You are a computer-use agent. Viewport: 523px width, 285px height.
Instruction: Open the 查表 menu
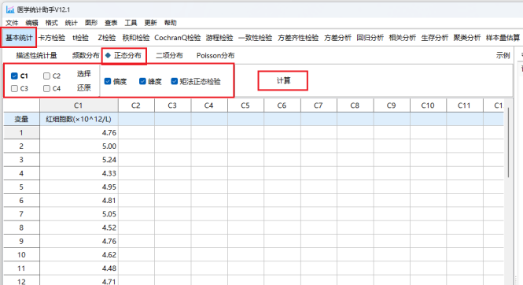click(111, 23)
